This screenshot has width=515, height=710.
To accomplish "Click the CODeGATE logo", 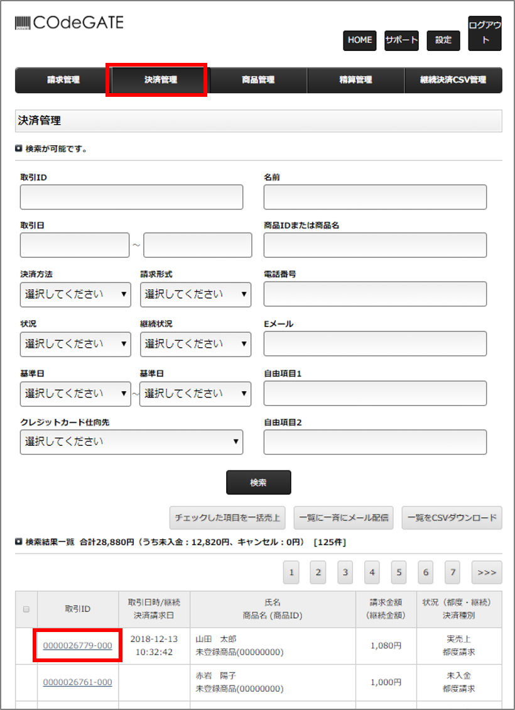I will (69, 24).
